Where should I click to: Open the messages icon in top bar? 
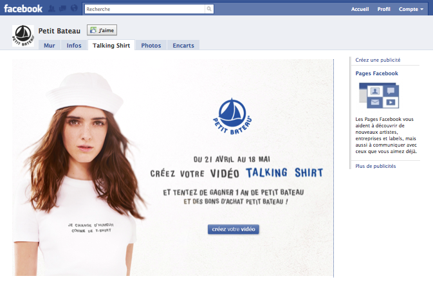pos(62,8)
